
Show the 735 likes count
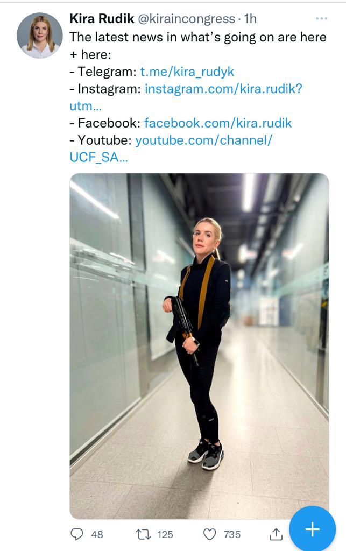(x=232, y=534)
